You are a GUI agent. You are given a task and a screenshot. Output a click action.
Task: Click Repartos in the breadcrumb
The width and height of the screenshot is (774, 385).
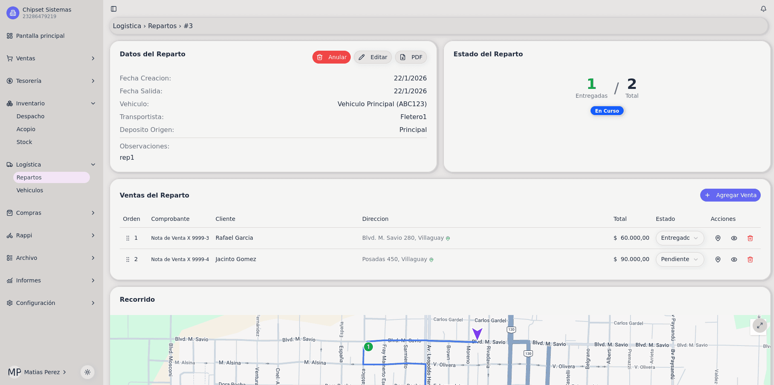click(x=162, y=26)
